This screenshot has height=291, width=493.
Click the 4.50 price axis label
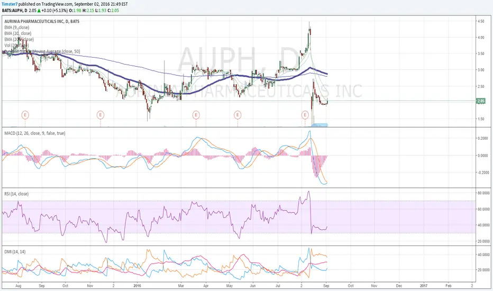tap(481, 21)
